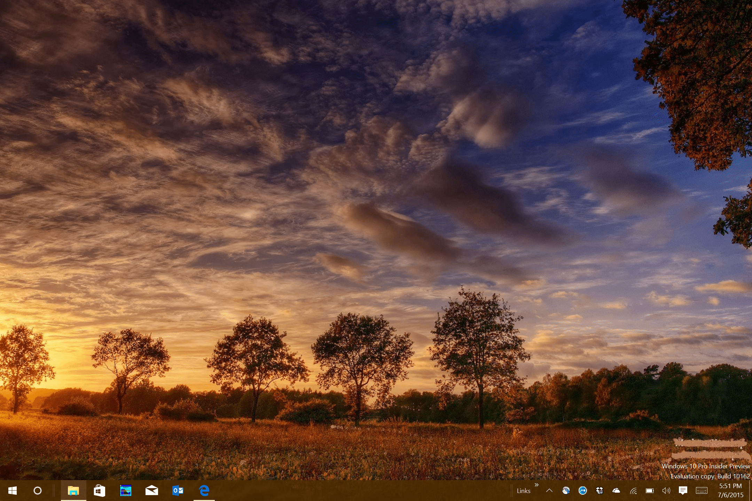Show hidden system tray icons
Viewport: 752px width, 501px height.
549,491
